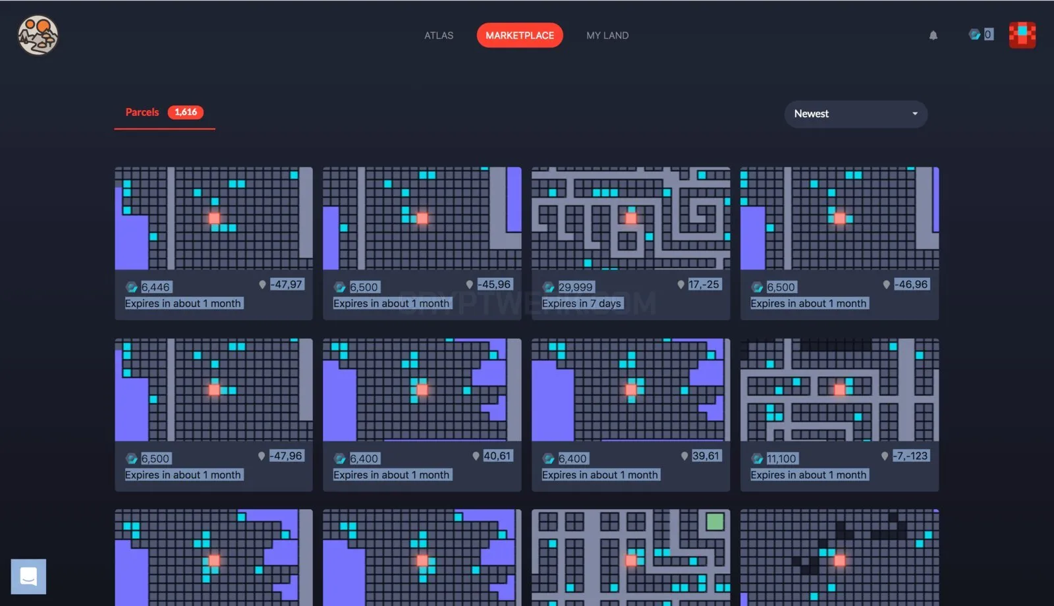Click the 29,999 price text
Screen dimensions: 1054x606
click(576, 287)
